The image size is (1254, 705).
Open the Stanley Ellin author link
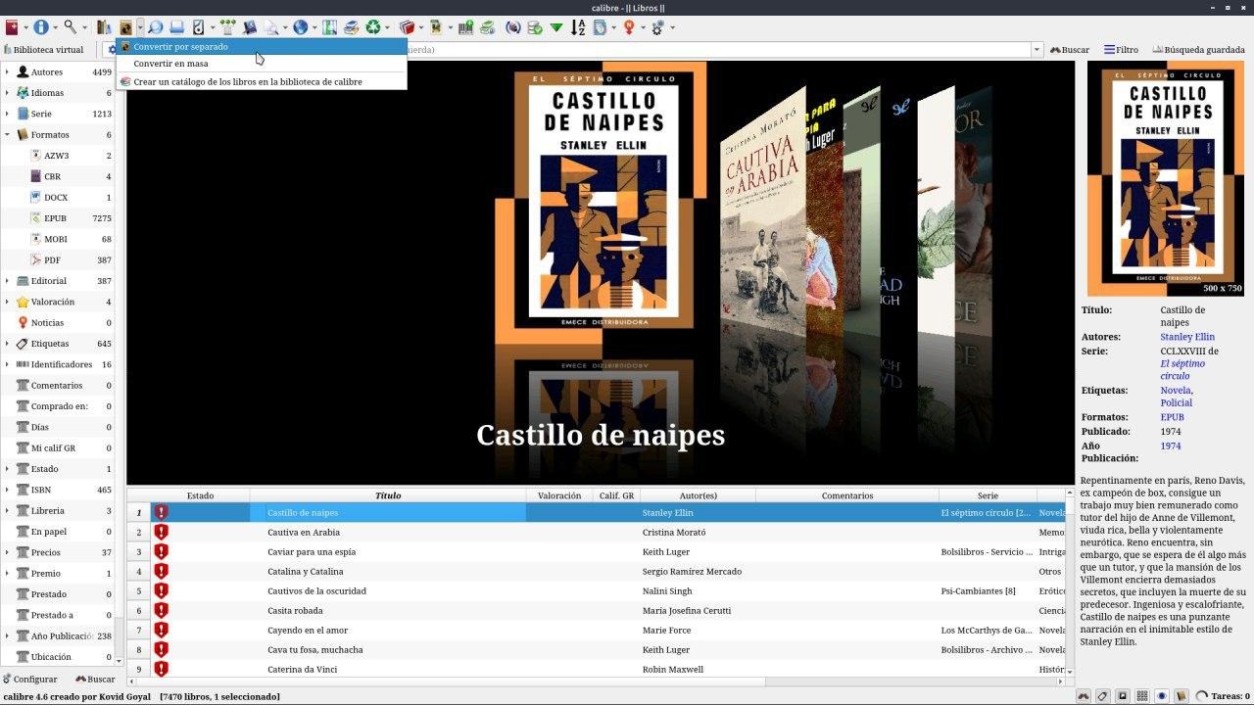(1187, 337)
